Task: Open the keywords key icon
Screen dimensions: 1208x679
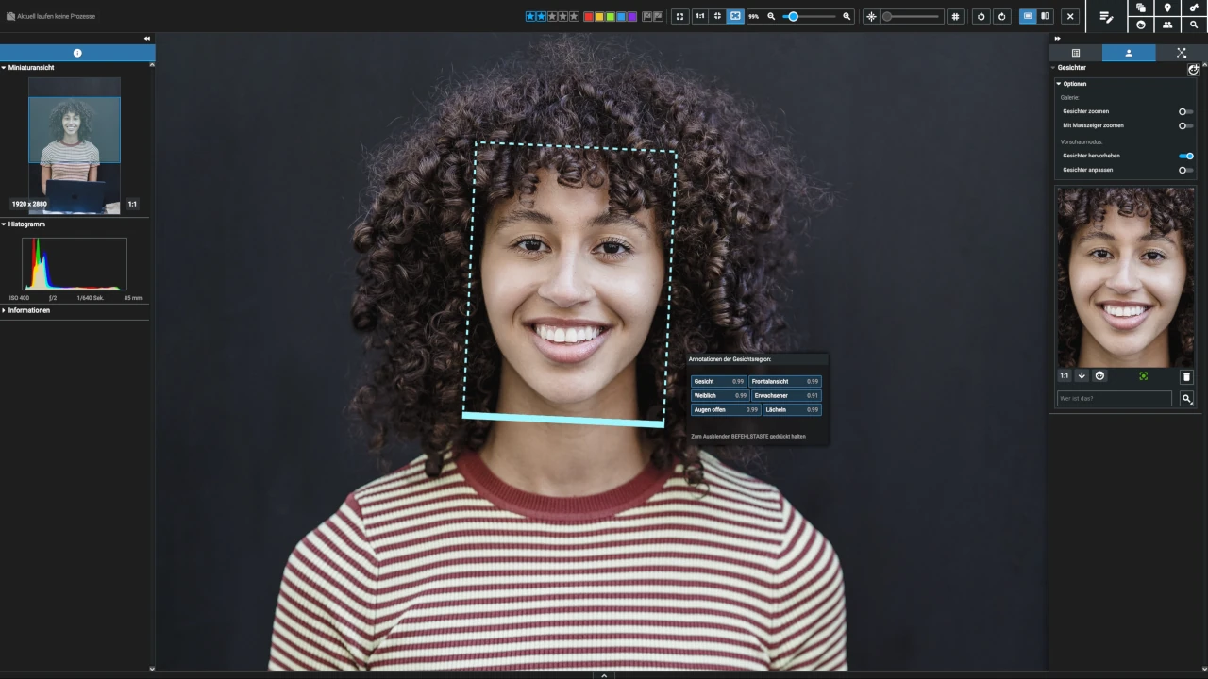Action: coord(1194,8)
